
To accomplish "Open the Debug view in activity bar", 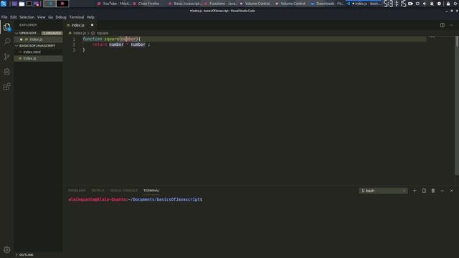I will pyautogui.click(x=6, y=72).
